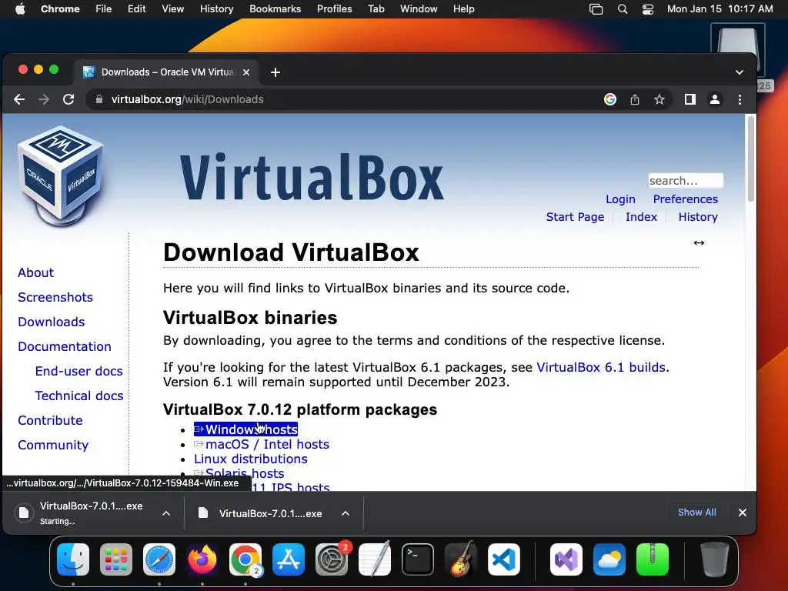Open the green archive utility in the Dock
788x591 pixels.
[x=653, y=559]
